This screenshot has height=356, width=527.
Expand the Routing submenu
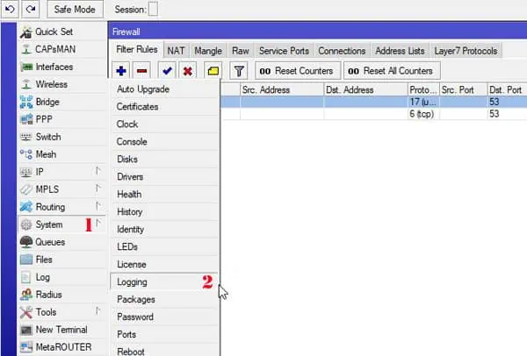61,207
